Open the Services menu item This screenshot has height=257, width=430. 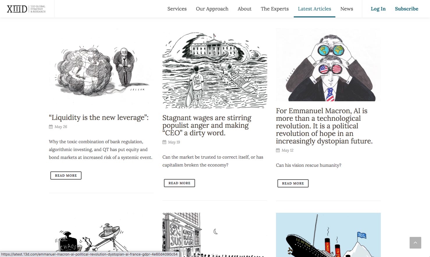point(177,9)
